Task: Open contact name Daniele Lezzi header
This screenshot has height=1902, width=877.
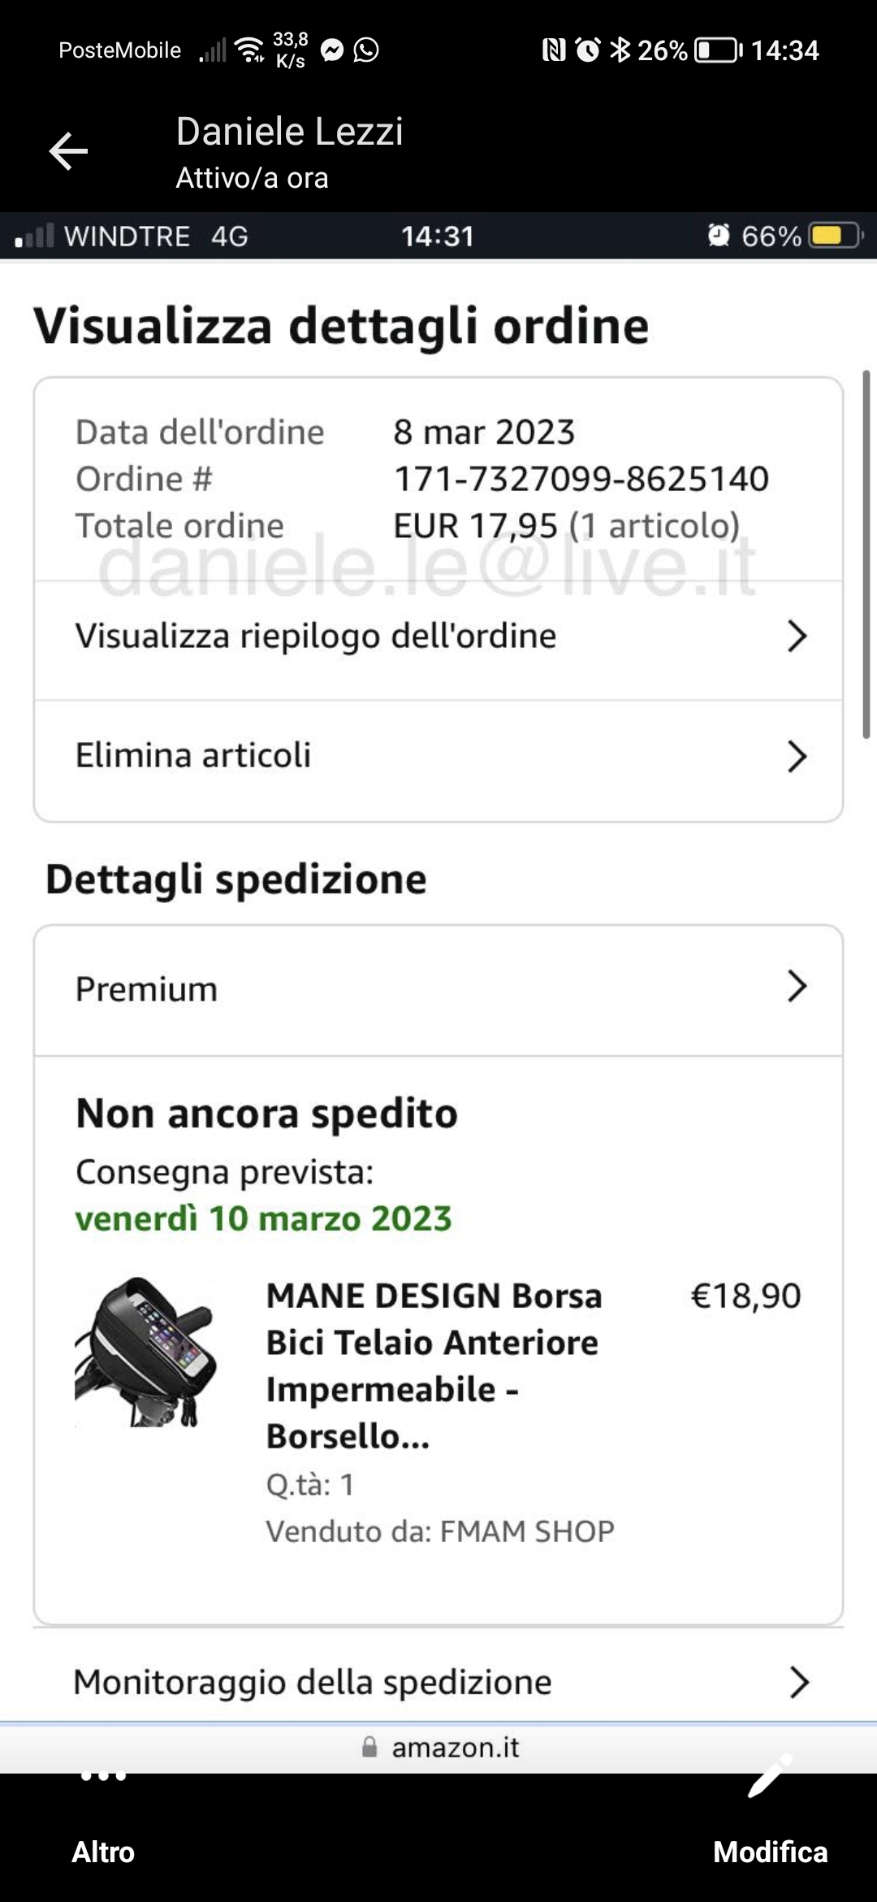Action: pos(290,132)
